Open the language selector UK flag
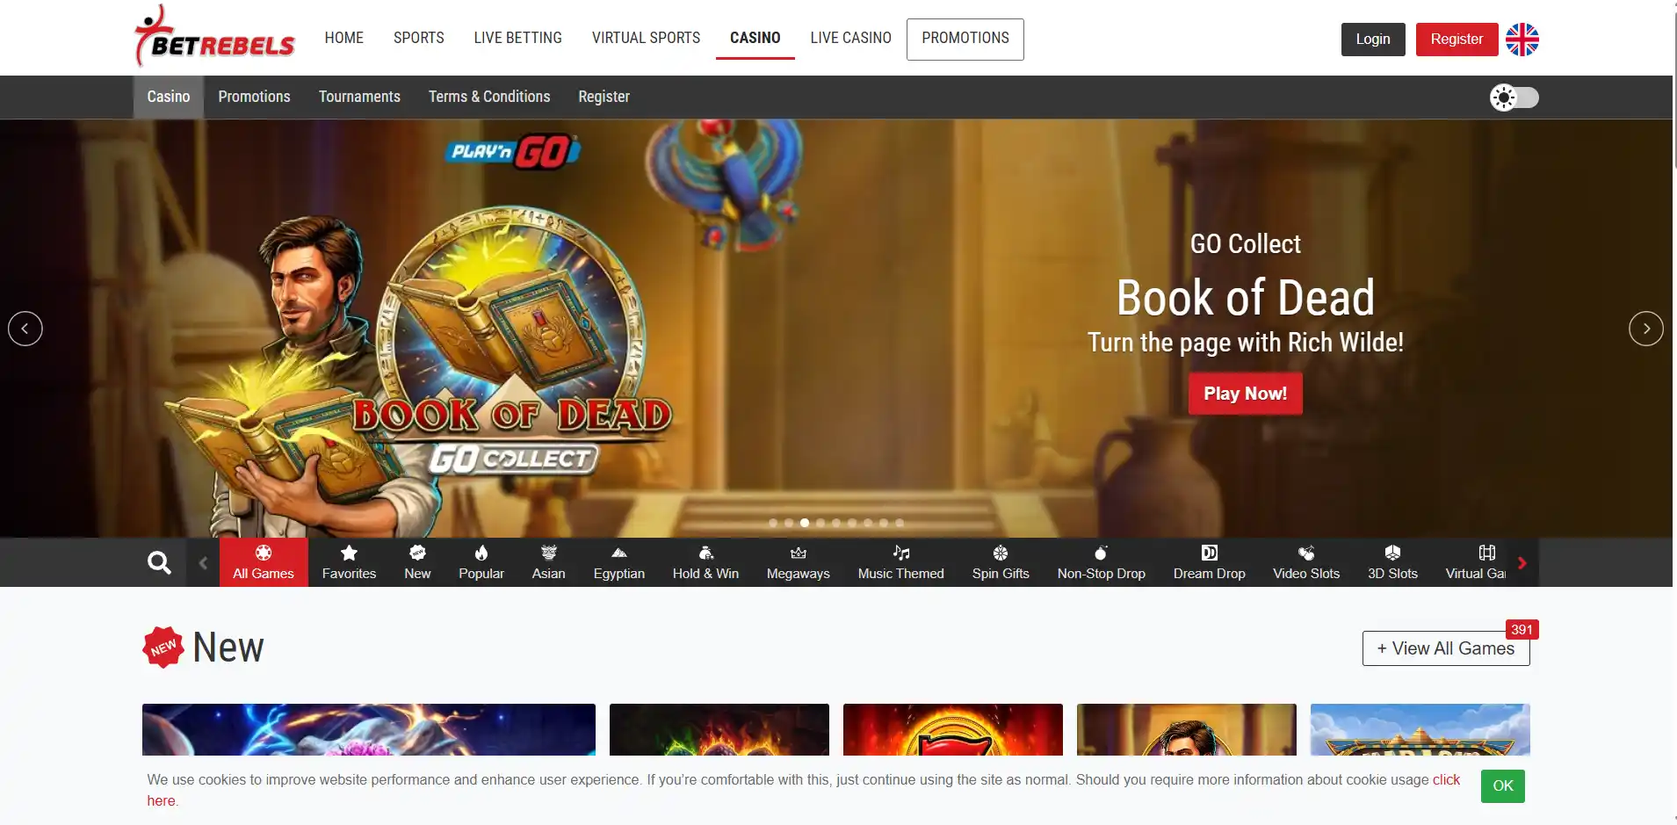 point(1522,40)
